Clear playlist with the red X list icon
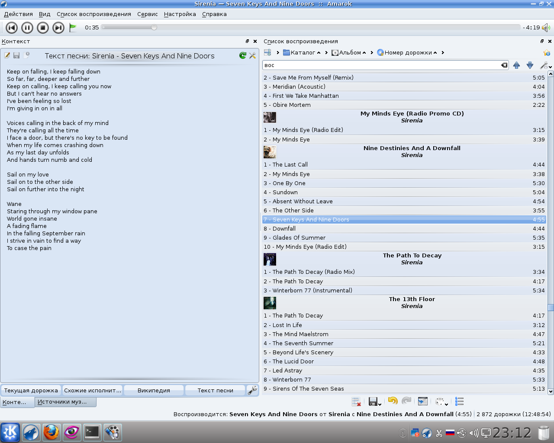Screen dimensions: 554x443 [356, 402]
